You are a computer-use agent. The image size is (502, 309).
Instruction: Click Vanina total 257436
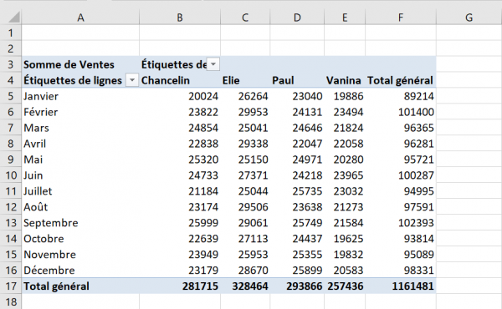click(x=345, y=286)
